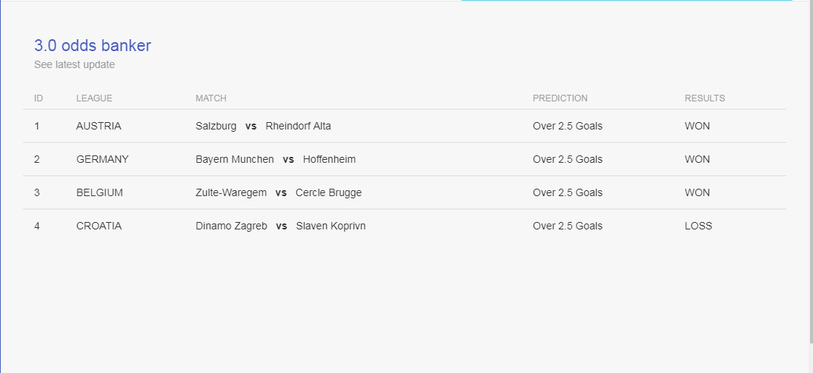Click the Dinamo Zagreb vs Slaven Koprivn match

(280, 226)
